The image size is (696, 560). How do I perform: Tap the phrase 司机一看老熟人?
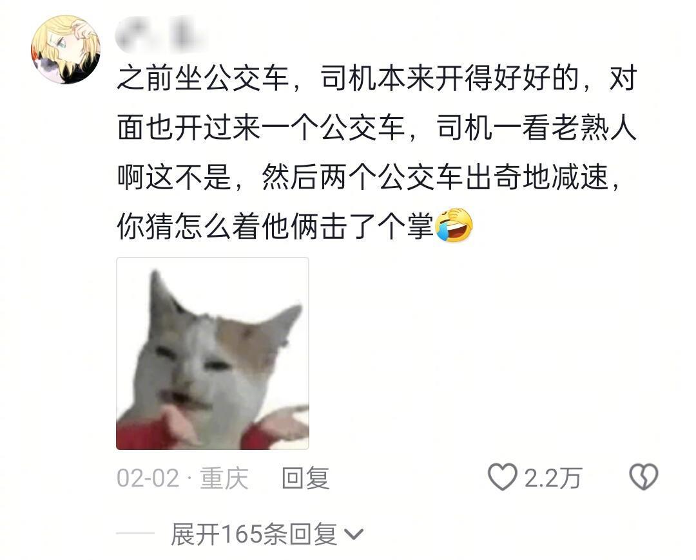[537, 128]
